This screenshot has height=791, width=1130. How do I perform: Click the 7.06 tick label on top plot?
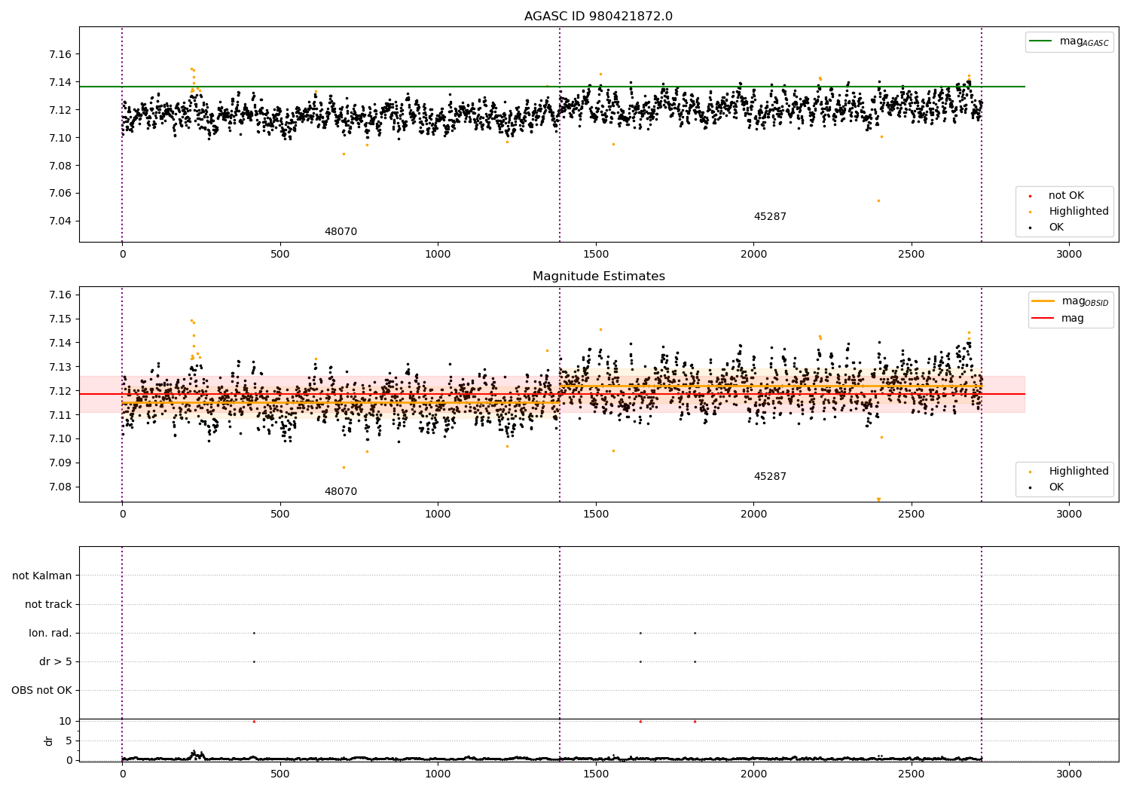pyautogui.click(x=61, y=194)
